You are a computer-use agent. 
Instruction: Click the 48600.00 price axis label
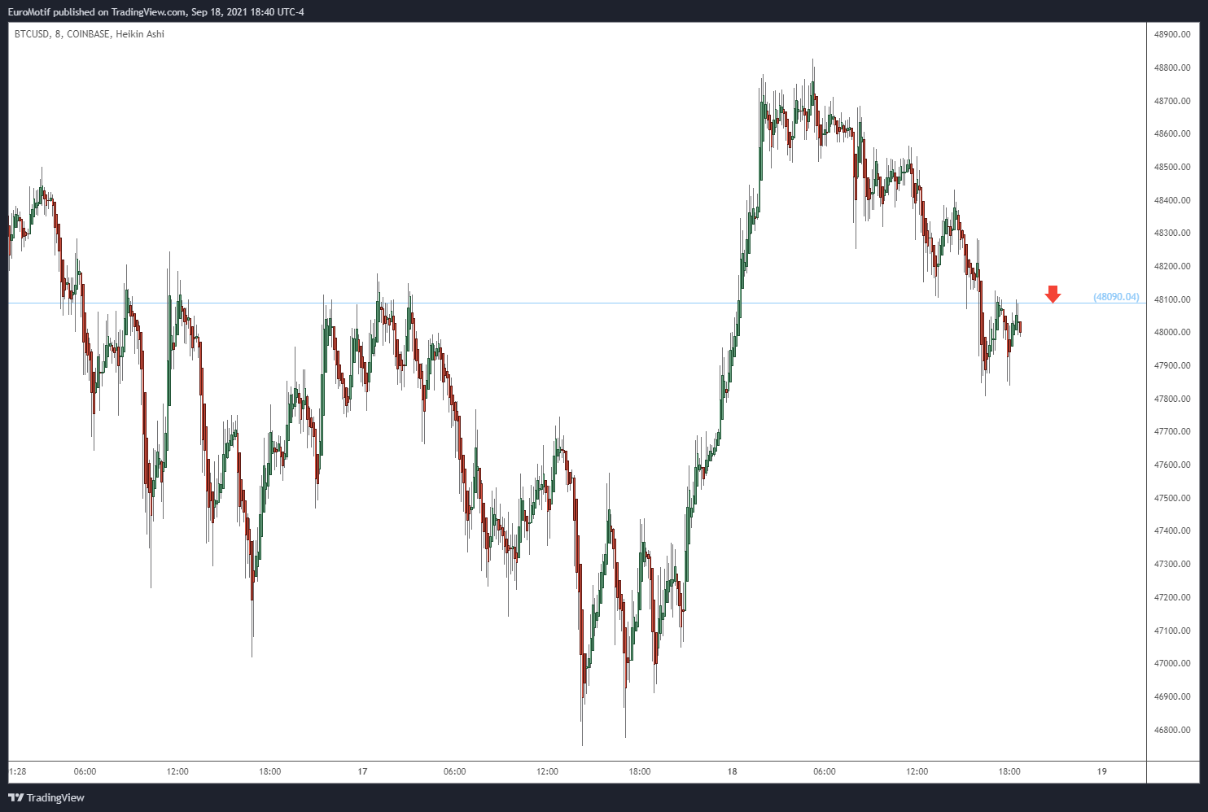[1172, 133]
